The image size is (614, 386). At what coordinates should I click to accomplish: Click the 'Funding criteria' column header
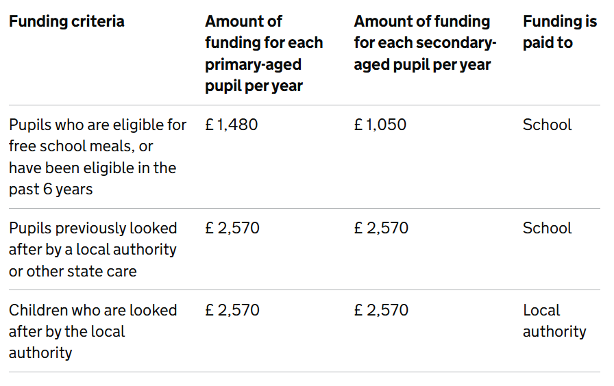(66, 21)
